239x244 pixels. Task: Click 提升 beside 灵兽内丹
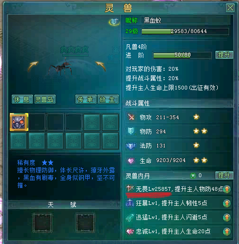pos(224,175)
